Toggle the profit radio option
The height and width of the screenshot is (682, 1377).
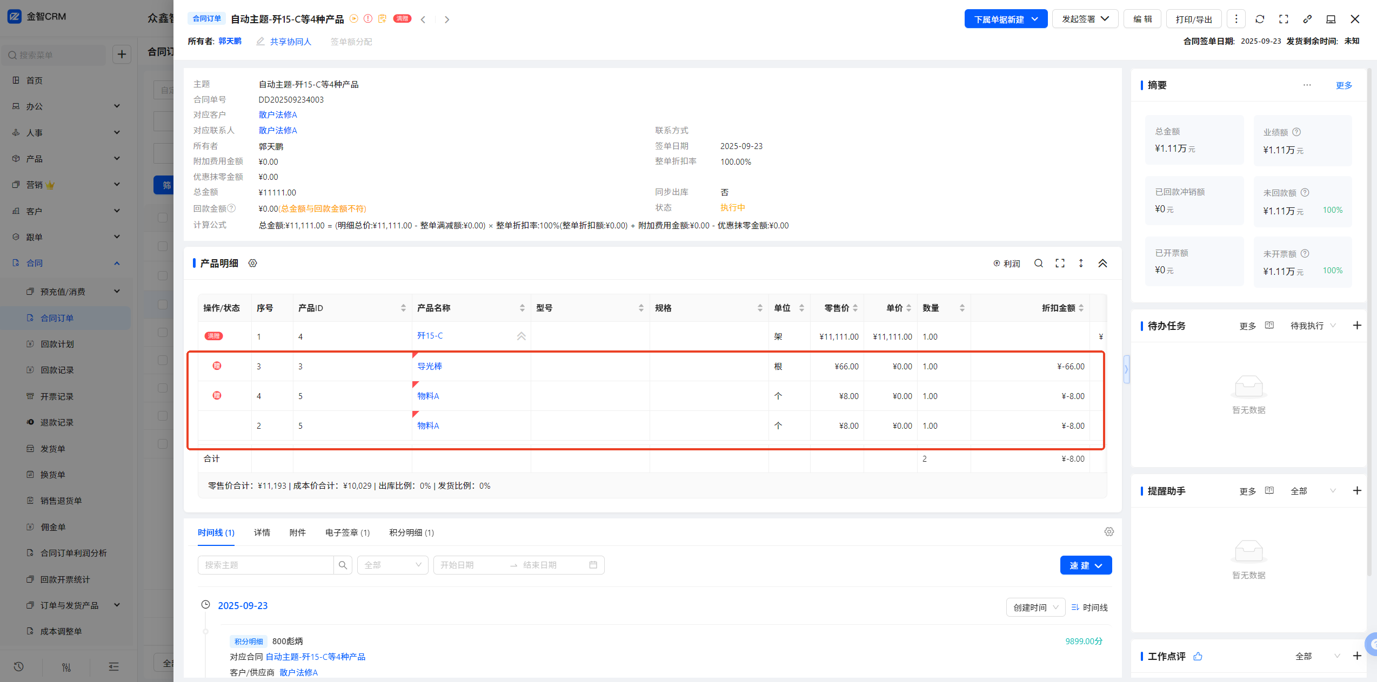(x=1006, y=264)
